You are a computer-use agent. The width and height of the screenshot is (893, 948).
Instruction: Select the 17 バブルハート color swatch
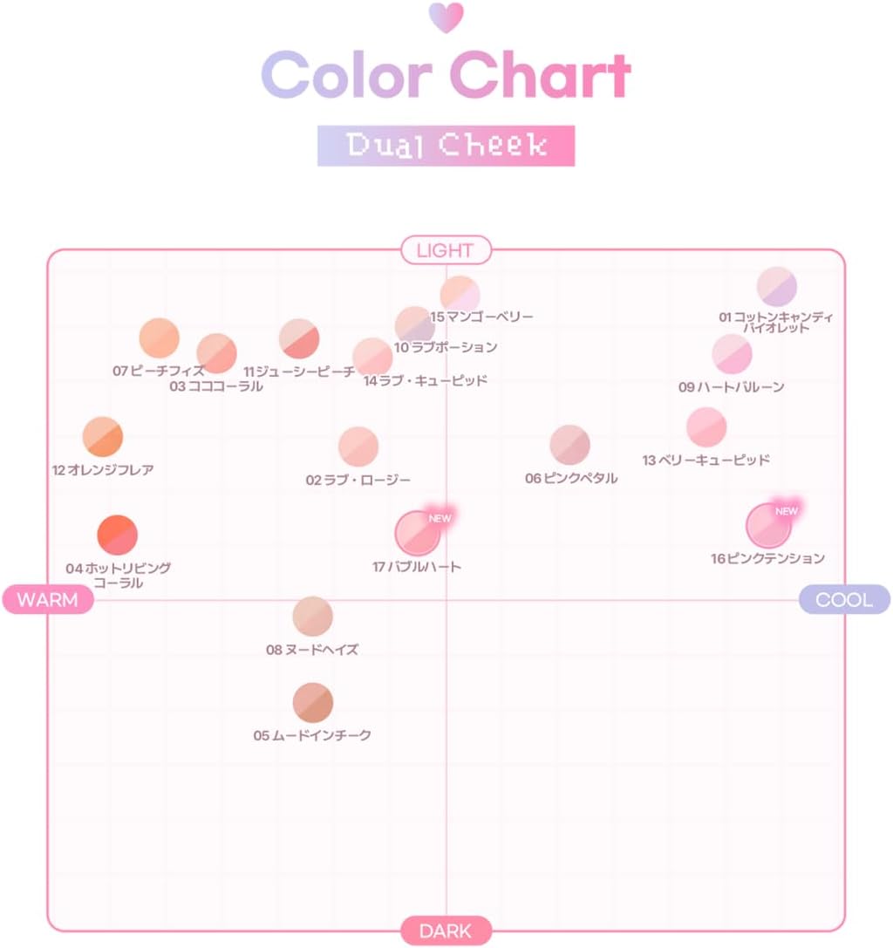(417, 534)
